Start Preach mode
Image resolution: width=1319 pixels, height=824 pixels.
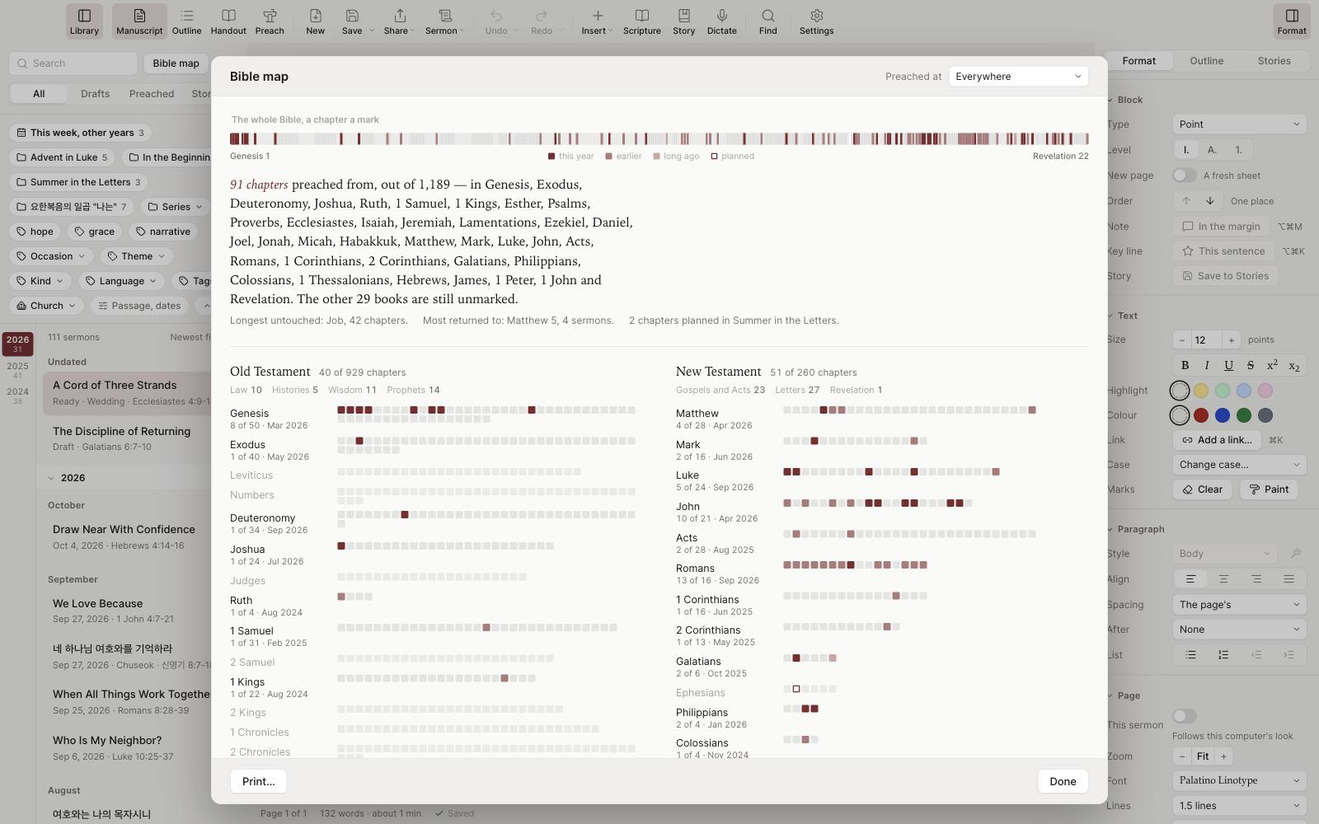tap(270, 21)
